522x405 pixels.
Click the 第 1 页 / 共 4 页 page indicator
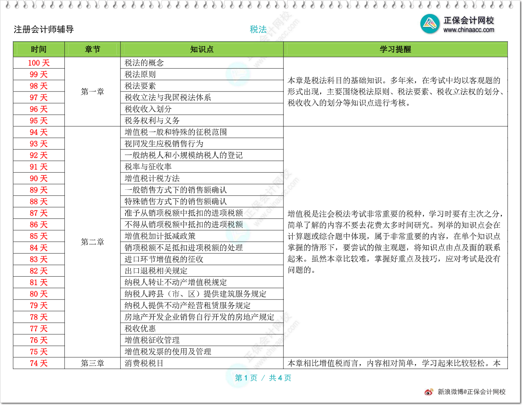click(x=263, y=378)
